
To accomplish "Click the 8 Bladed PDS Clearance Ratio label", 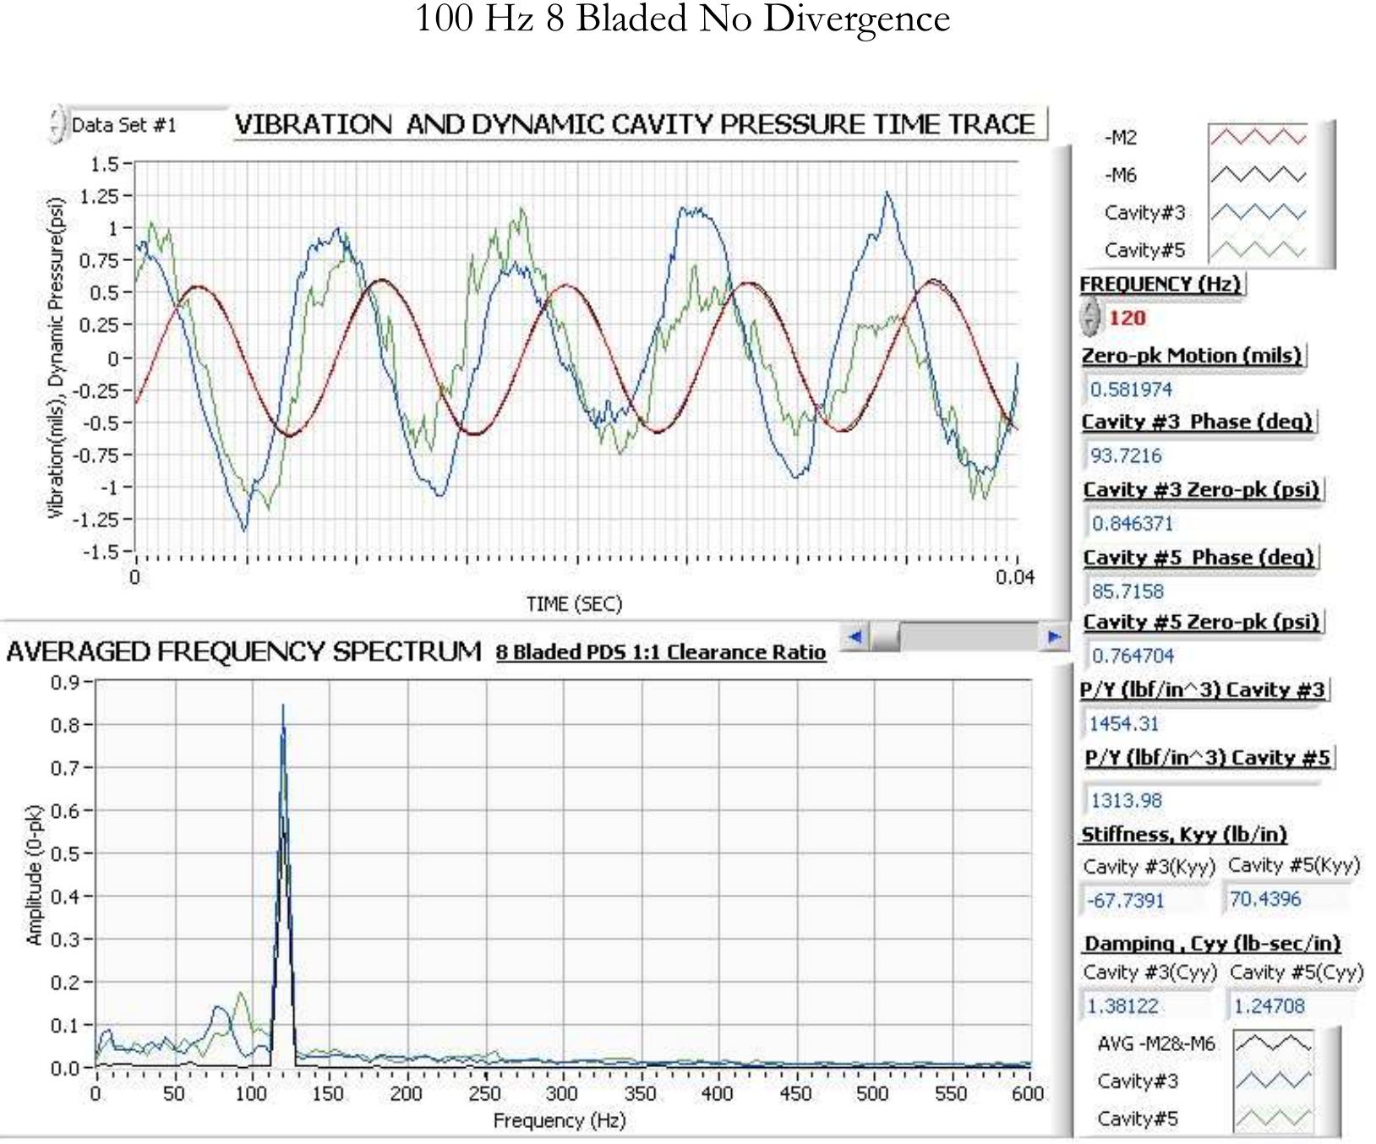I will 660,652.
